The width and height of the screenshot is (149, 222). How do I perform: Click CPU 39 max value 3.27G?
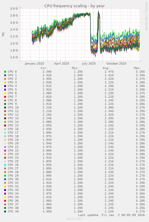(x=140, y=212)
